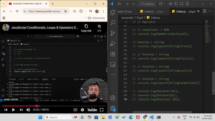Open Extensions view in VS Code
This screenshot has width=215, height=121.
[113, 54]
